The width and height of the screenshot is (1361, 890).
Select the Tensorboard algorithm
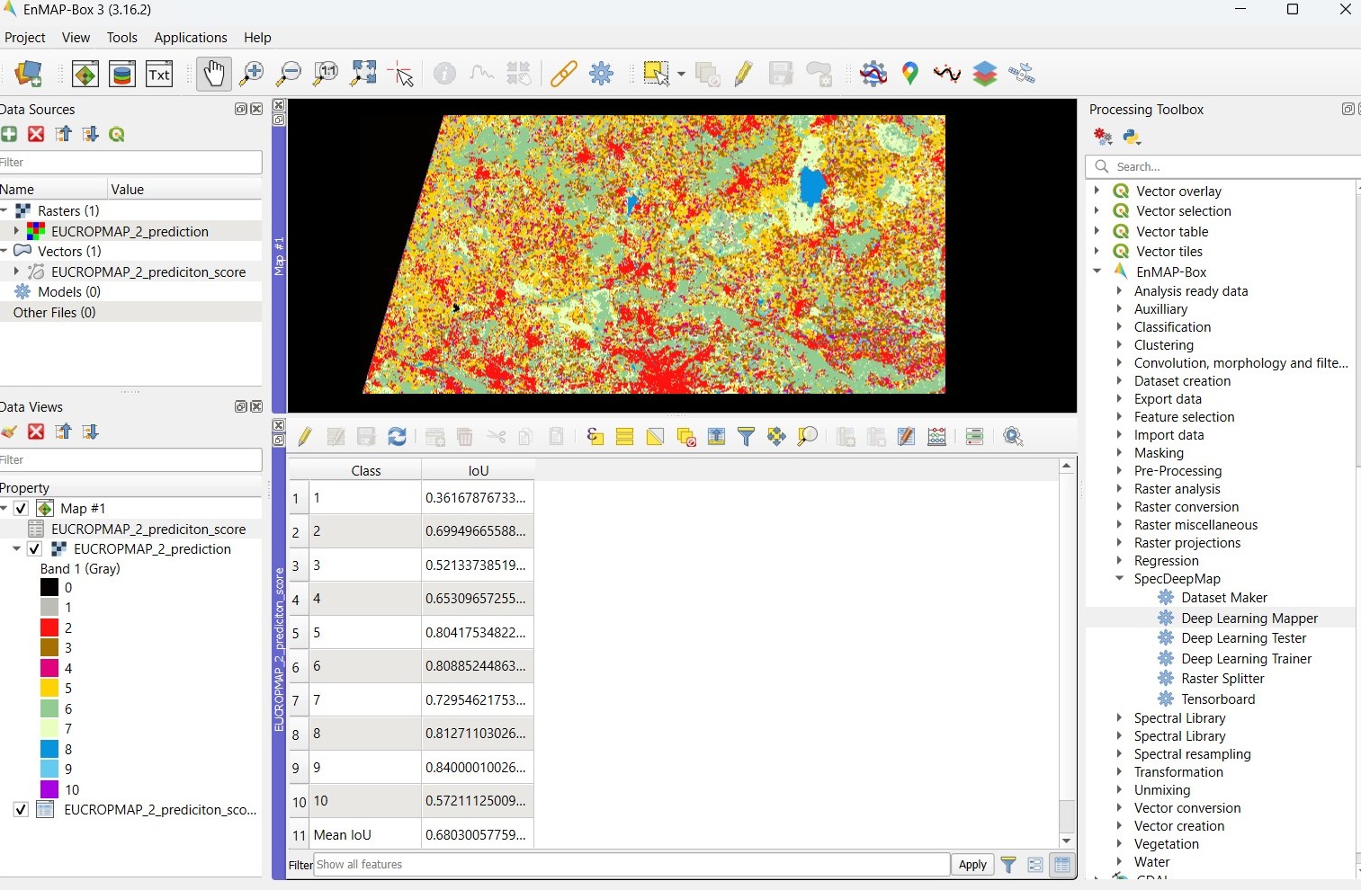point(1218,699)
